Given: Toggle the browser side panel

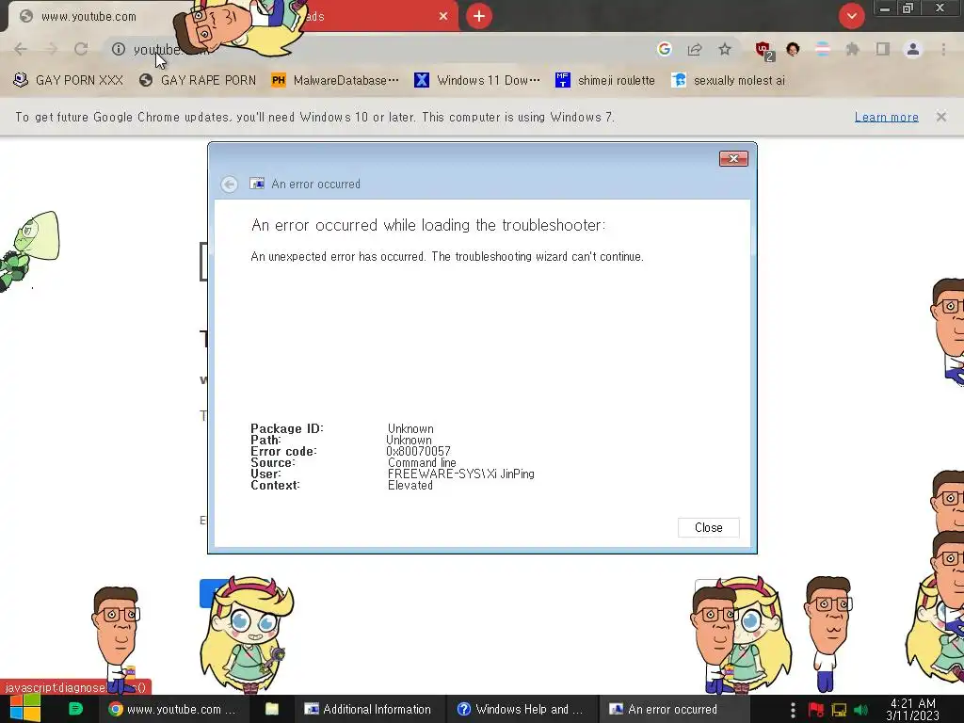Looking at the screenshot, I should tap(883, 49).
